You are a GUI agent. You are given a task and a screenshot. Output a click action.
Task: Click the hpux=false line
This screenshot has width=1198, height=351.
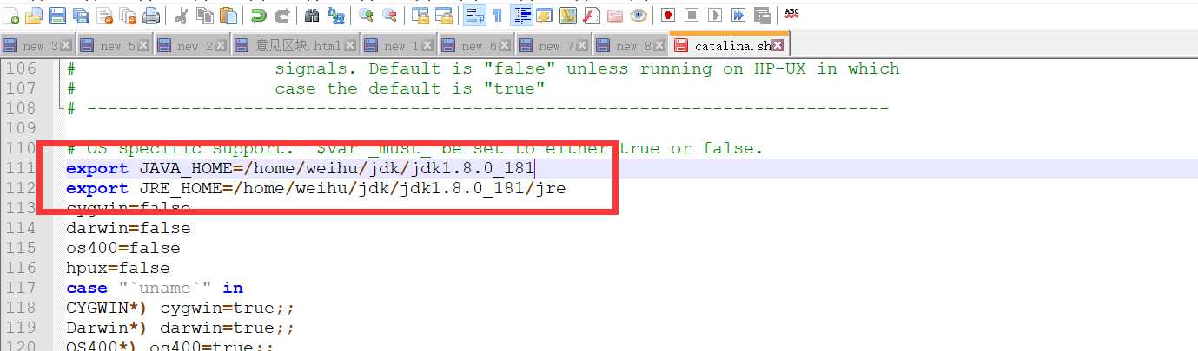[117, 268]
